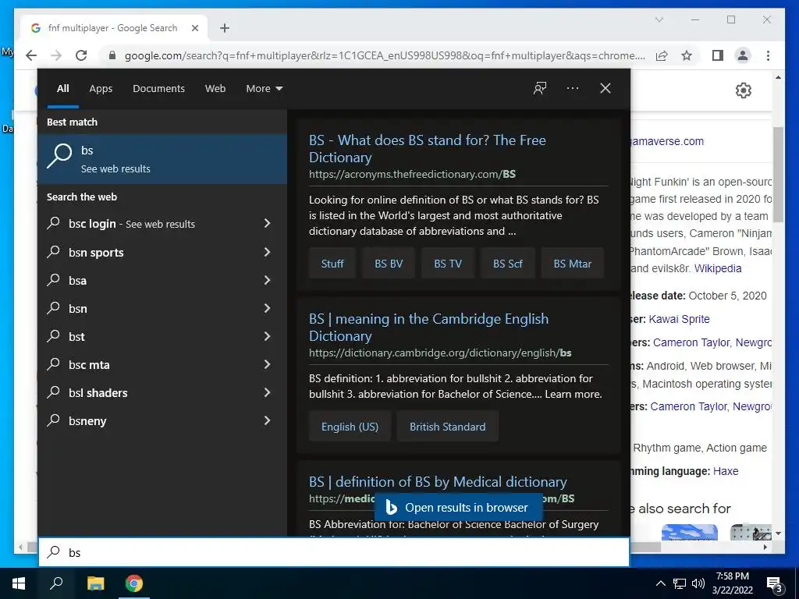Click the British Standard chip

[447, 427]
